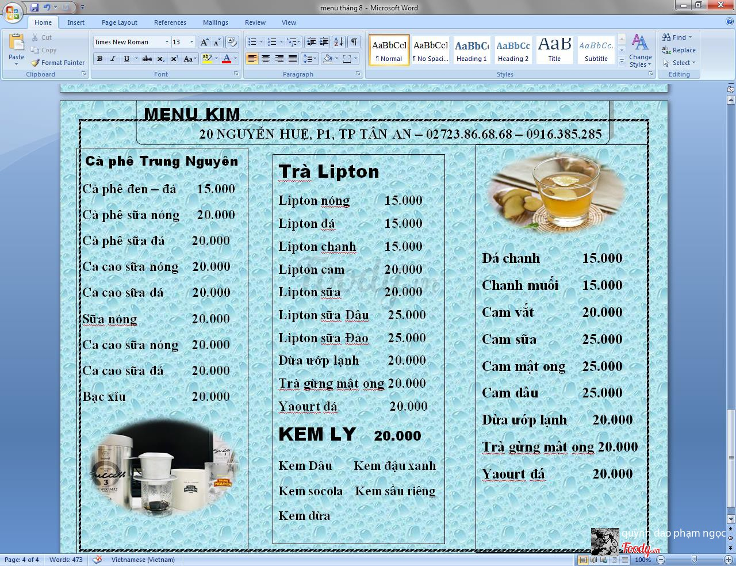Sort text with the A-Z sort icon
This screenshot has width=736, height=566.
pyautogui.click(x=339, y=42)
